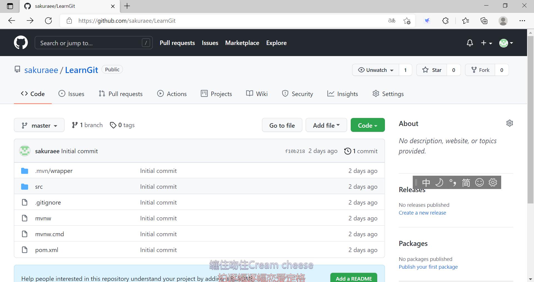This screenshot has height=282, width=534.
Task: View the watchers count
Action: click(406, 70)
